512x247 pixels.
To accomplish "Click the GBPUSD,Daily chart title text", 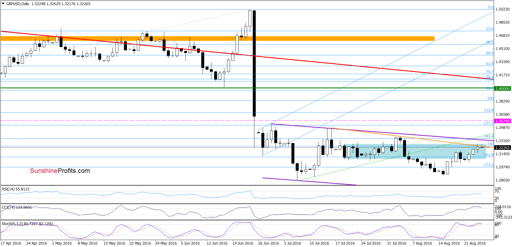I will pyautogui.click(x=18, y=4).
